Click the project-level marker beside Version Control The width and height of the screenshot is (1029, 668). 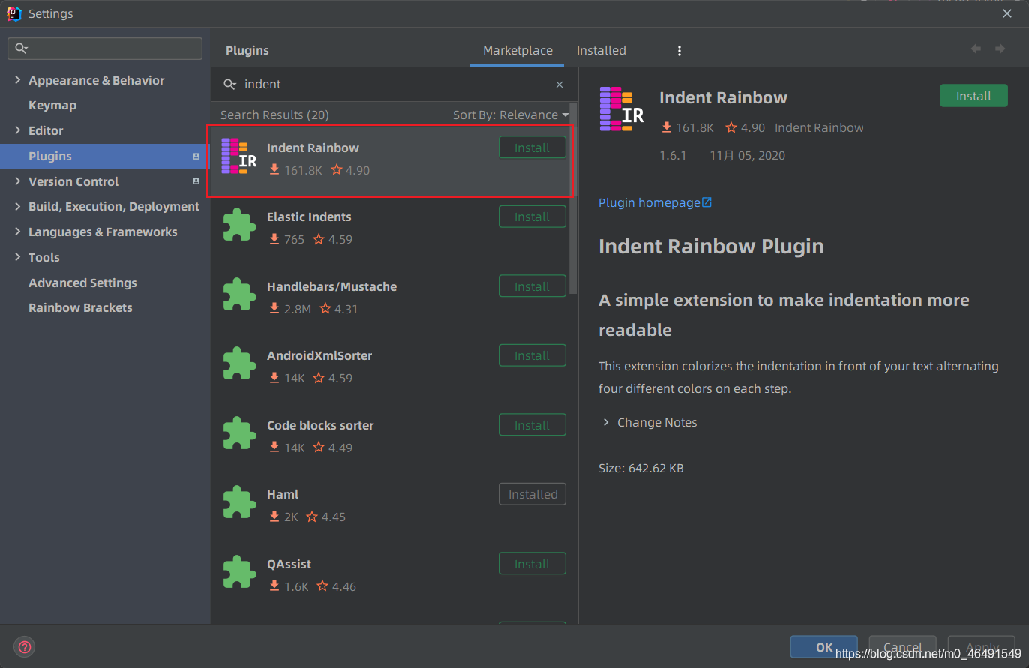(196, 181)
